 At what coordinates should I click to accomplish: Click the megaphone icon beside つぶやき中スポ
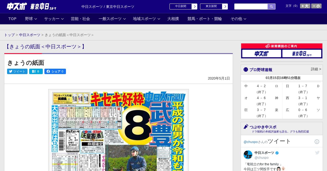coord(246,126)
